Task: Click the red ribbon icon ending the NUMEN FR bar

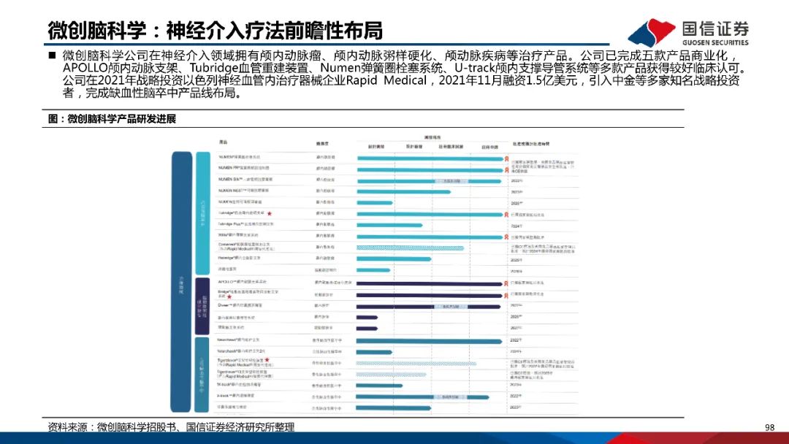Action: pos(506,170)
